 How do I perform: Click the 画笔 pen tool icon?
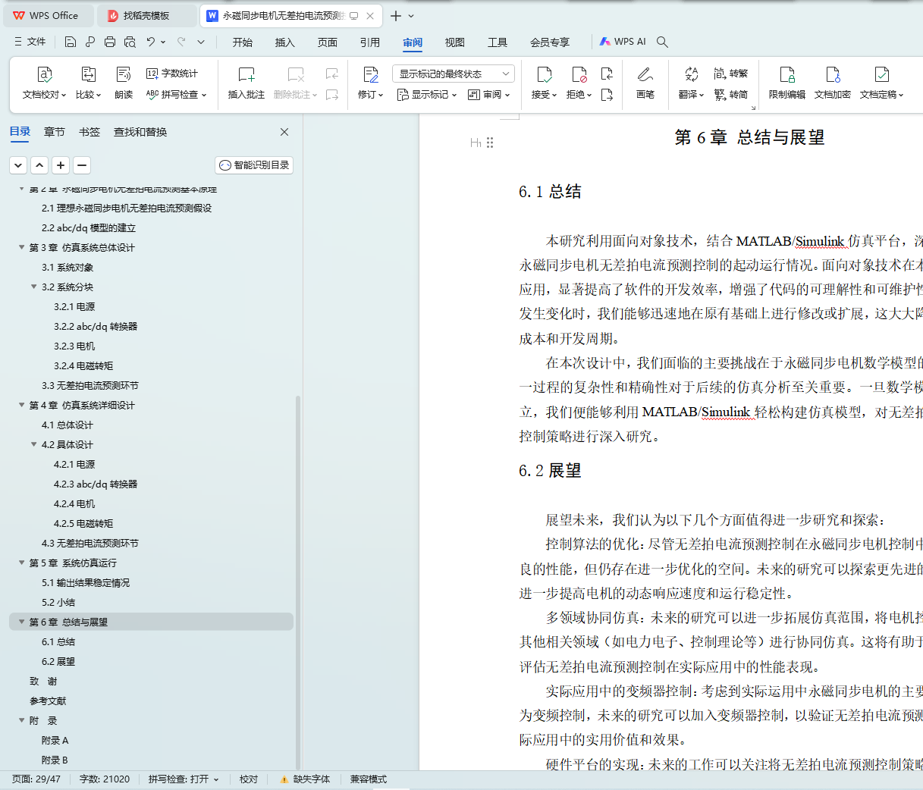click(x=645, y=74)
